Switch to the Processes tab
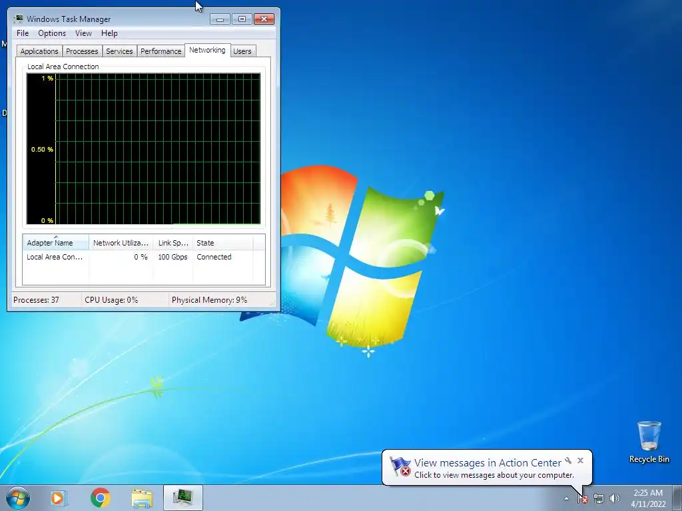The width and height of the screenshot is (682, 511). 82,51
